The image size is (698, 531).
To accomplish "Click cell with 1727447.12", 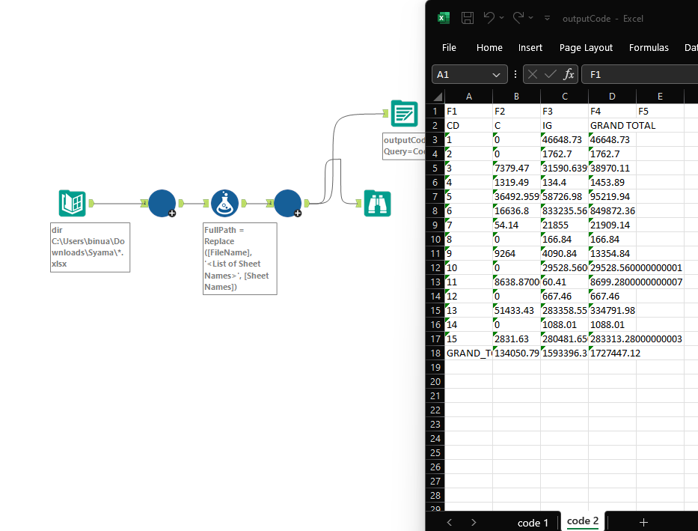I will coord(612,354).
